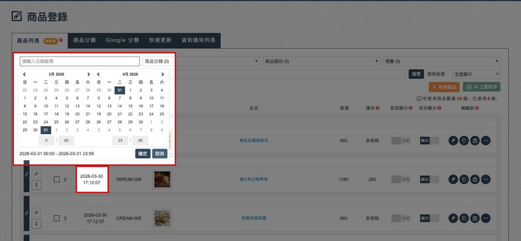Open more options for 單品莊園咖啡豆 row

click(x=486, y=141)
